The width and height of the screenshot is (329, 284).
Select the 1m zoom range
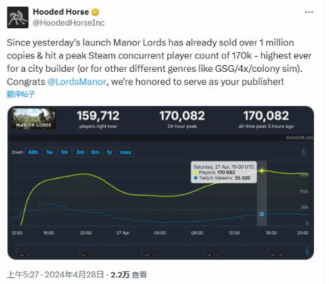[x=64, y=152]
